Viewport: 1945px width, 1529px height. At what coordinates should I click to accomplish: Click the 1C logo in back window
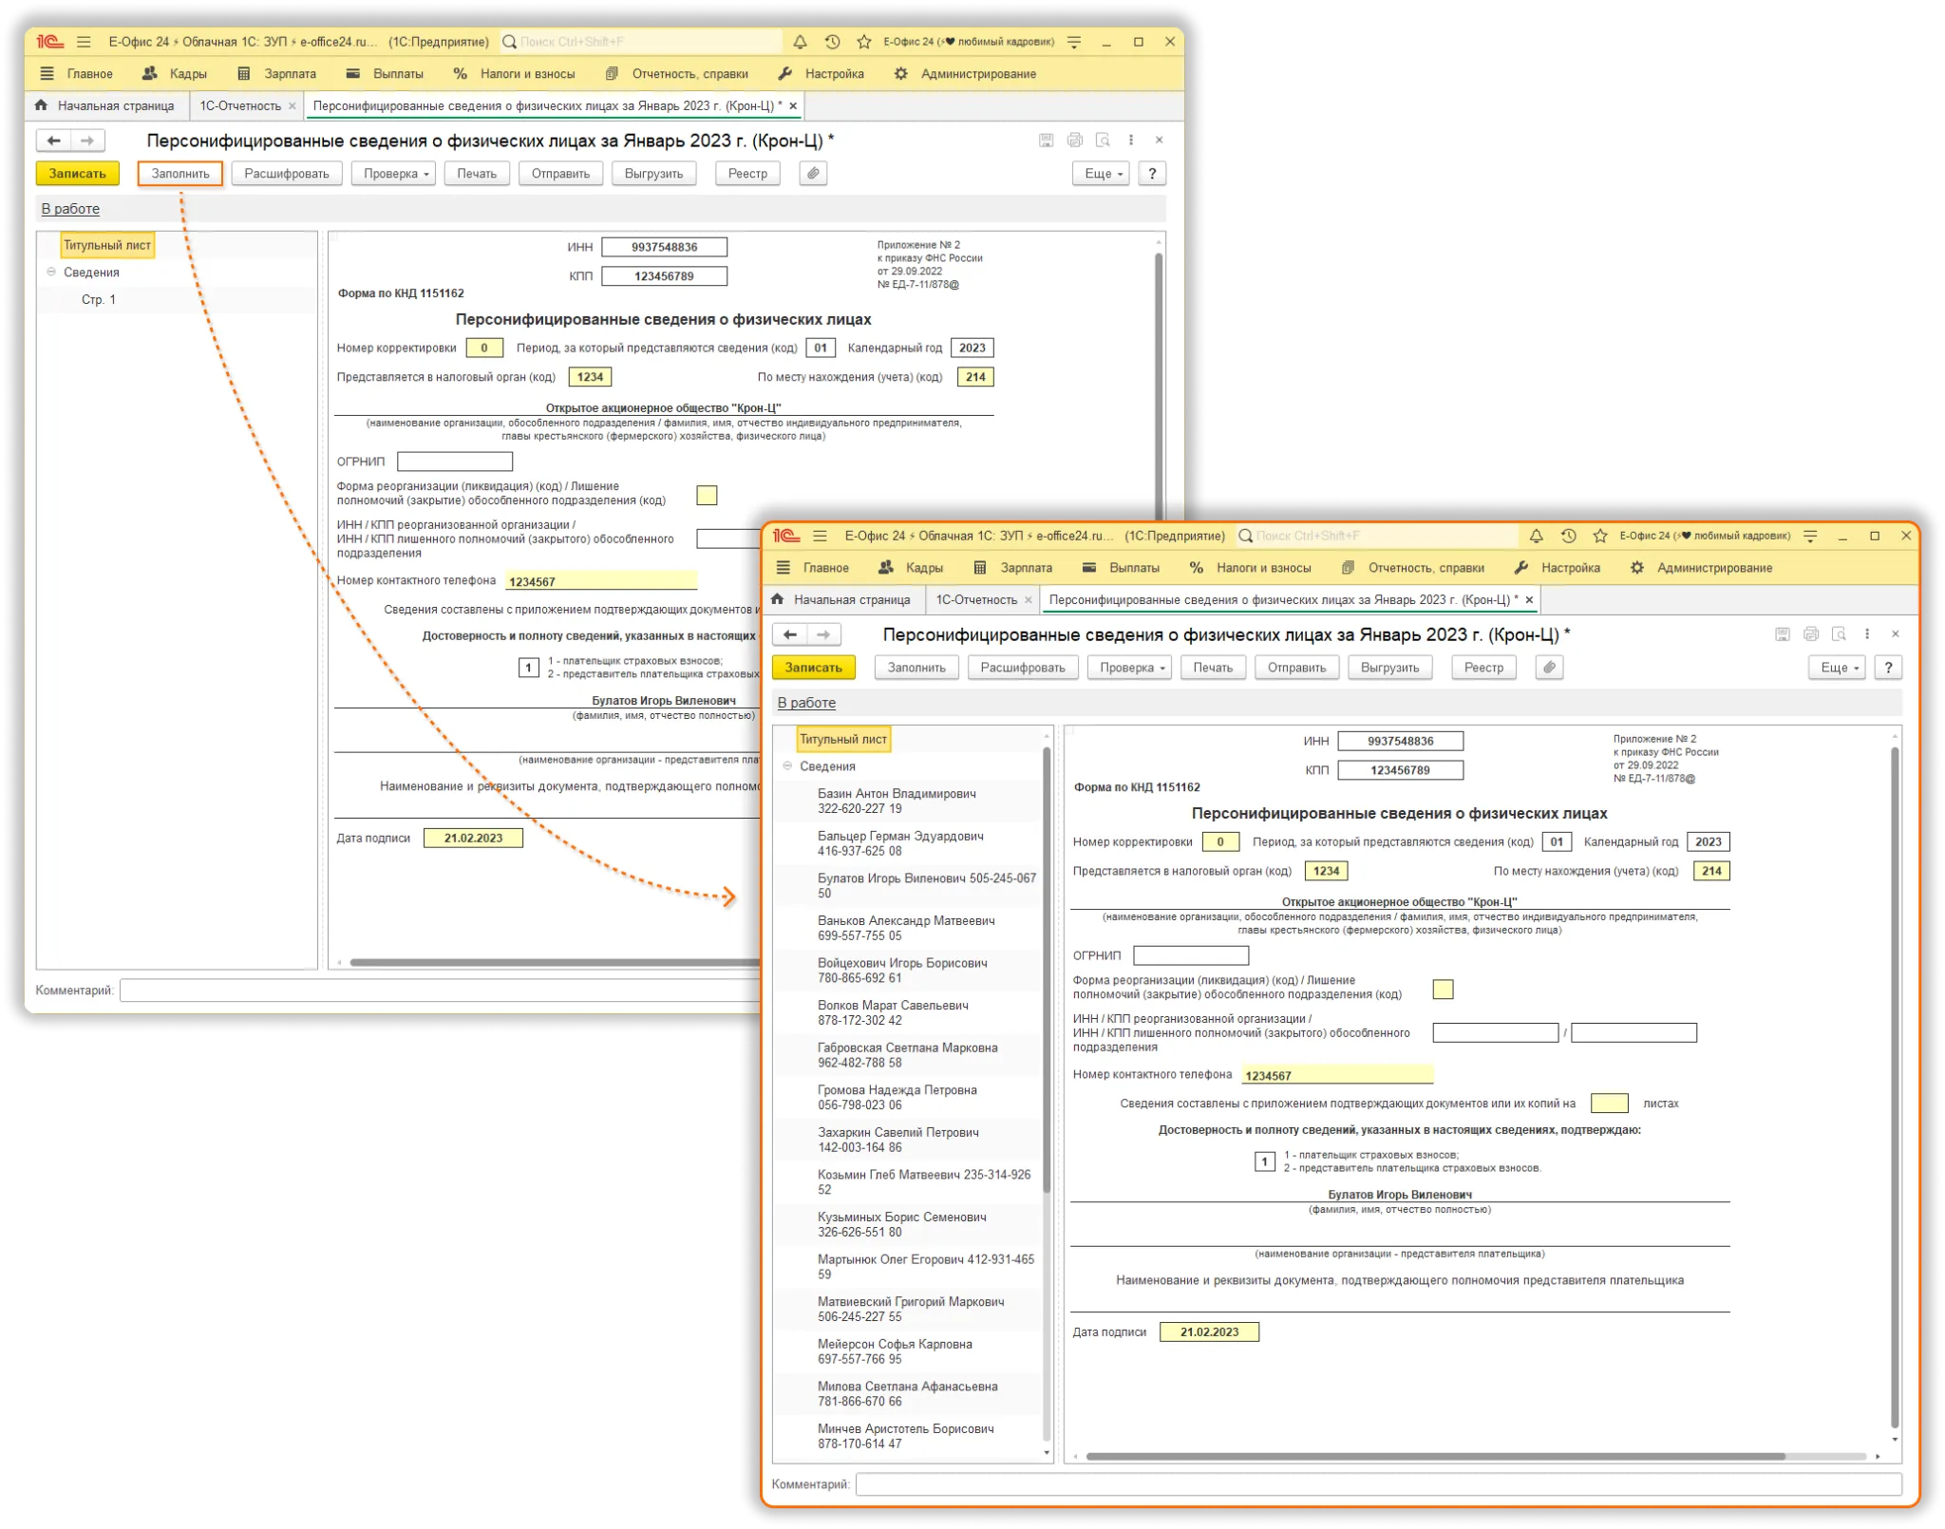tap(49, 42)
